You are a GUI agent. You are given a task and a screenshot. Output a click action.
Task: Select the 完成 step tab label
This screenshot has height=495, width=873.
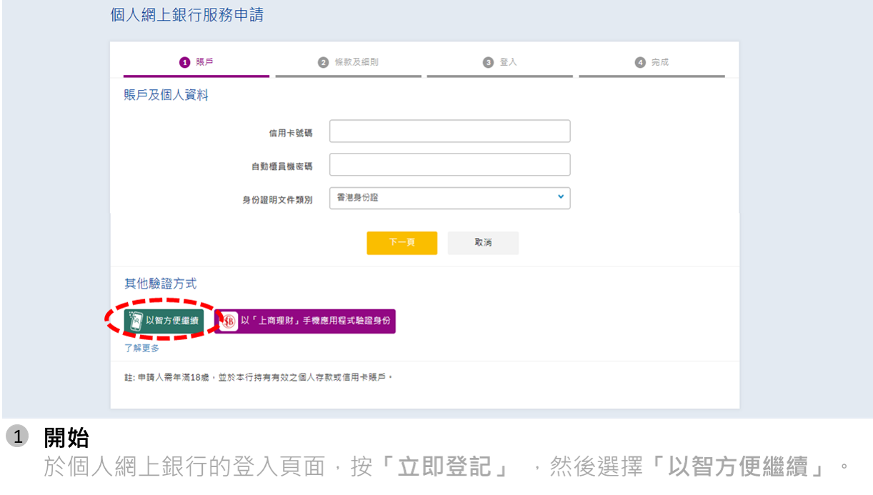(660, 62)
